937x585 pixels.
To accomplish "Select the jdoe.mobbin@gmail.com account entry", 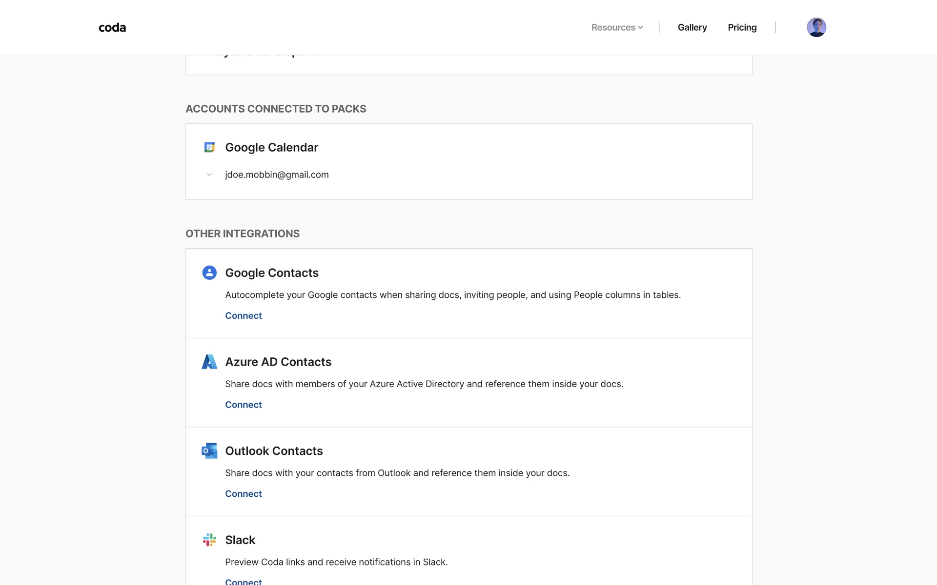I will click(277, 175).
